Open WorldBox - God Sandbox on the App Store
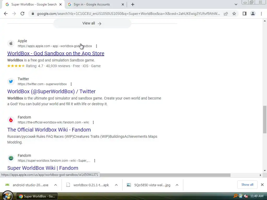 (x=56, y=53)
